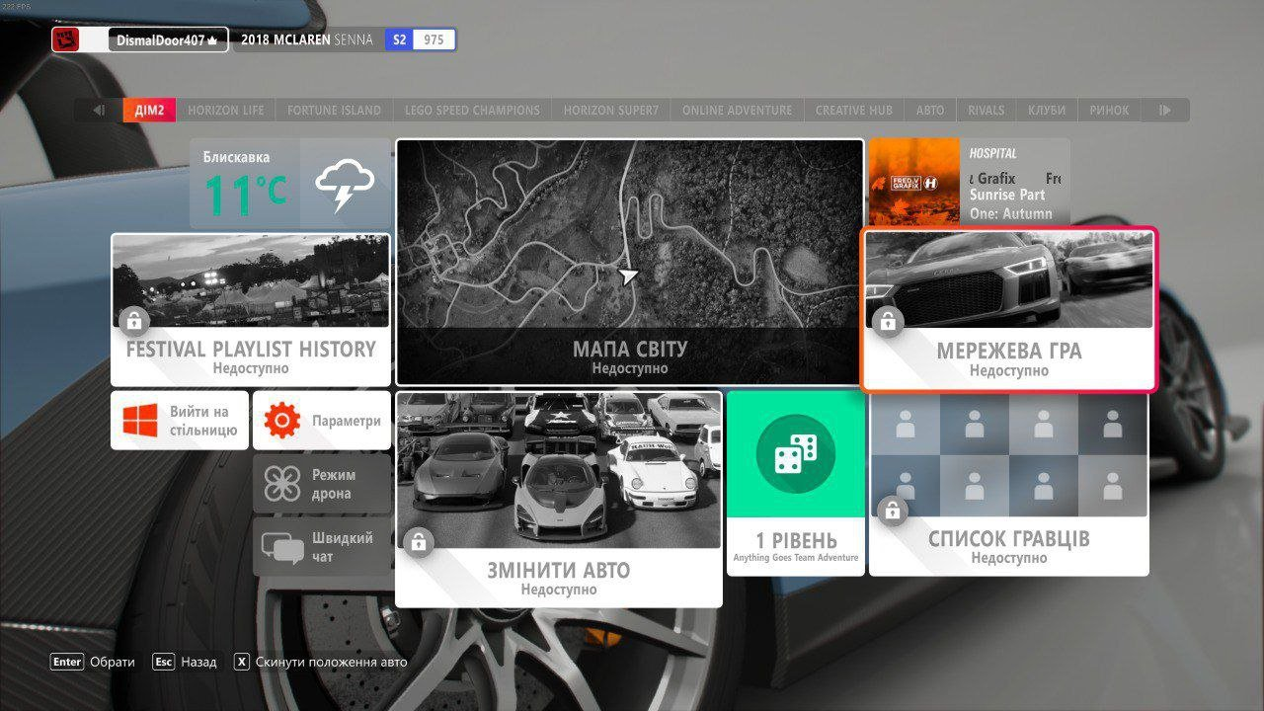Click the previous-tab arrow icon
The width and height of the screenshot is (1264, 711).
(x=99, y=111)
